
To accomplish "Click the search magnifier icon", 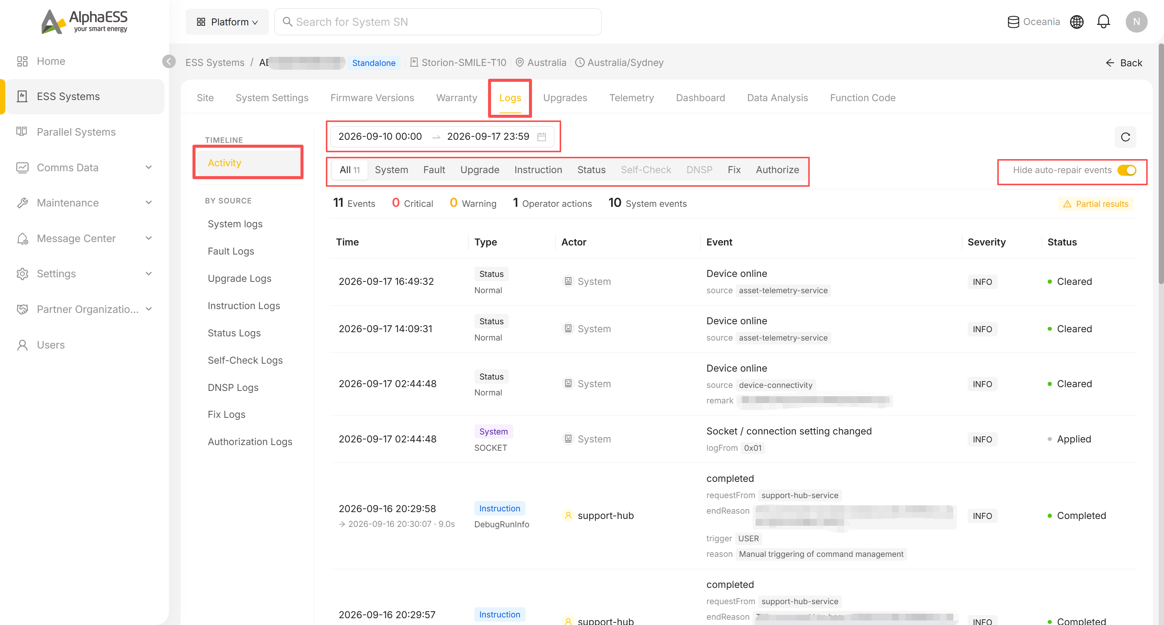I will (x=287, y=22).
